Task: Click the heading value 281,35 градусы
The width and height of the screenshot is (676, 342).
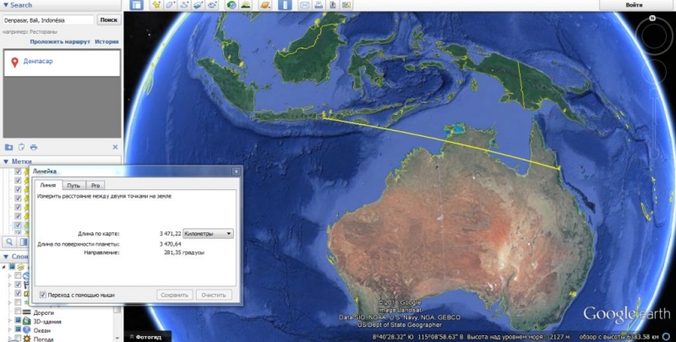Action: (x=184, y=252)
